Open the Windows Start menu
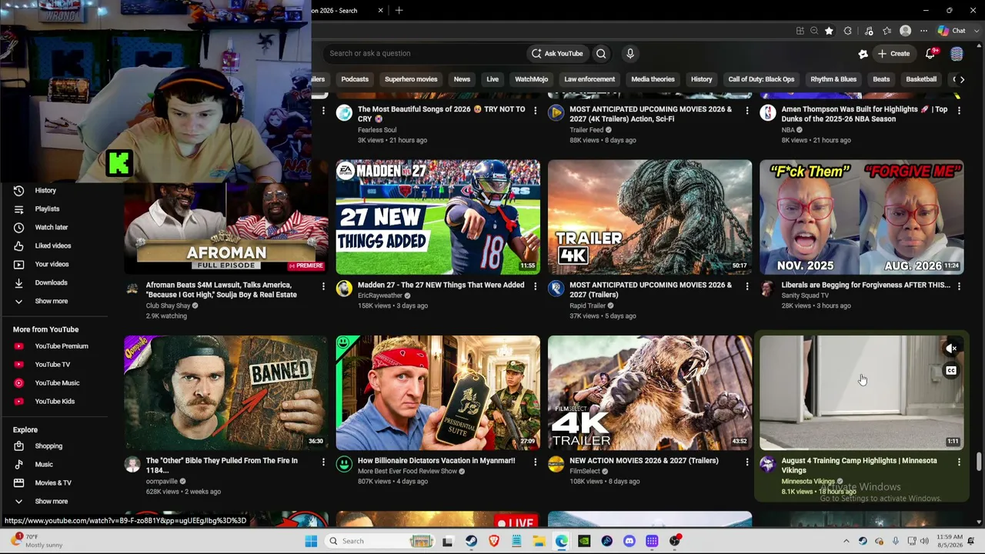This screenshot has width=985, height=554. click(311, 541)
